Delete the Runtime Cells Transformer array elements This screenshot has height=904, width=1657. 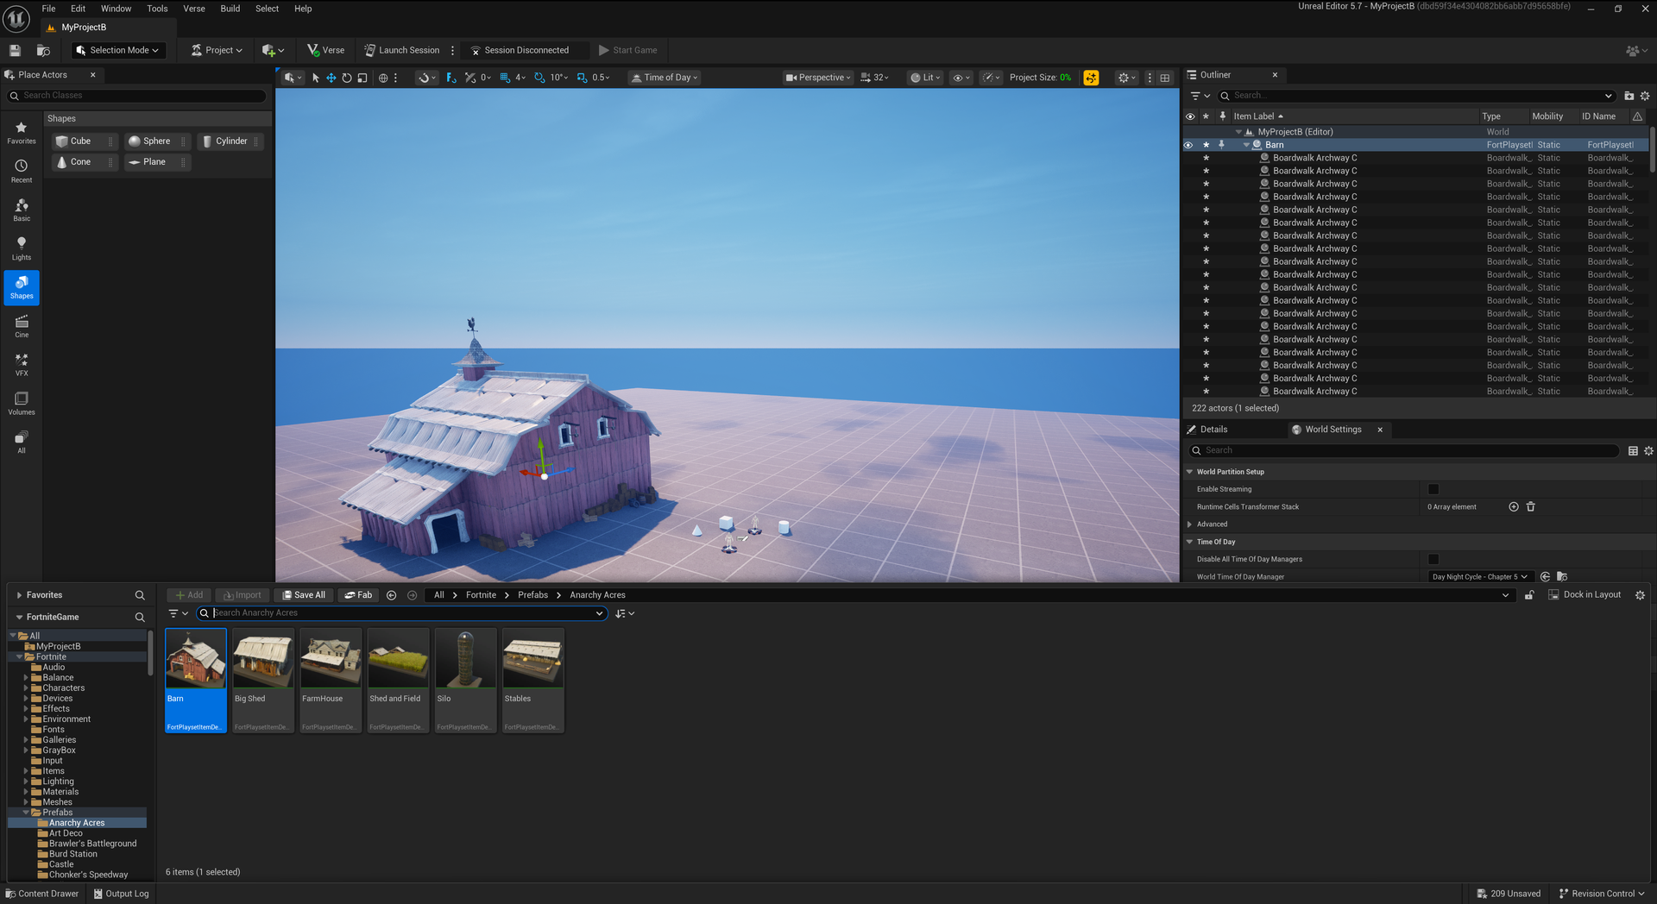tap(1530, 507)
